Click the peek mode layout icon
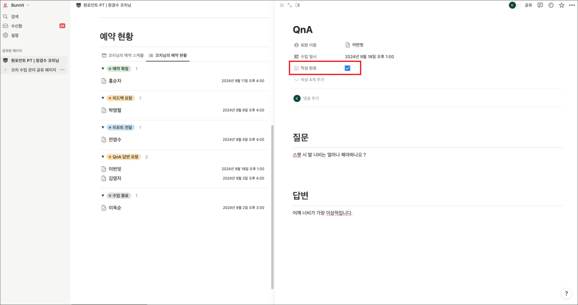 (x=297, y=5)
